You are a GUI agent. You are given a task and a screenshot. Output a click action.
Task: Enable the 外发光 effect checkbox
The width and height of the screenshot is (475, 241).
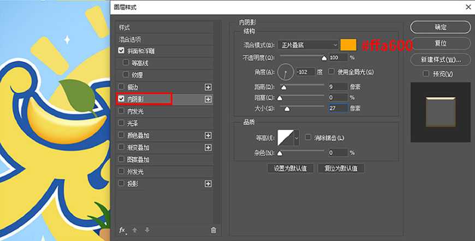tap(121, 172)
